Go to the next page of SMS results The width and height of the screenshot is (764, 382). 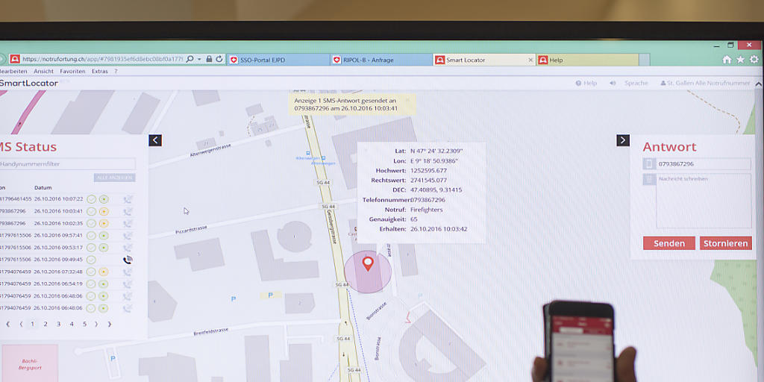point(96,324)
